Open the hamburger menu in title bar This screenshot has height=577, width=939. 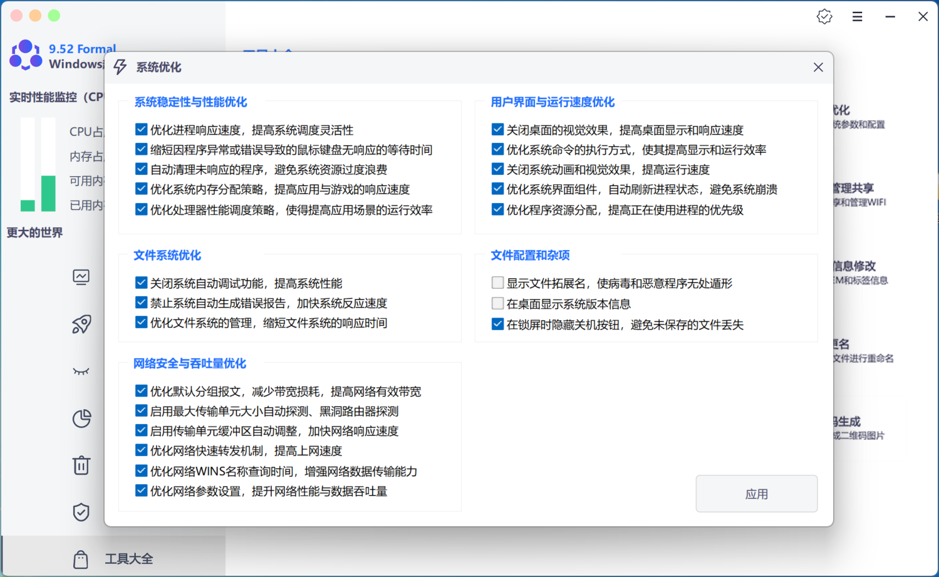[857, 17]
